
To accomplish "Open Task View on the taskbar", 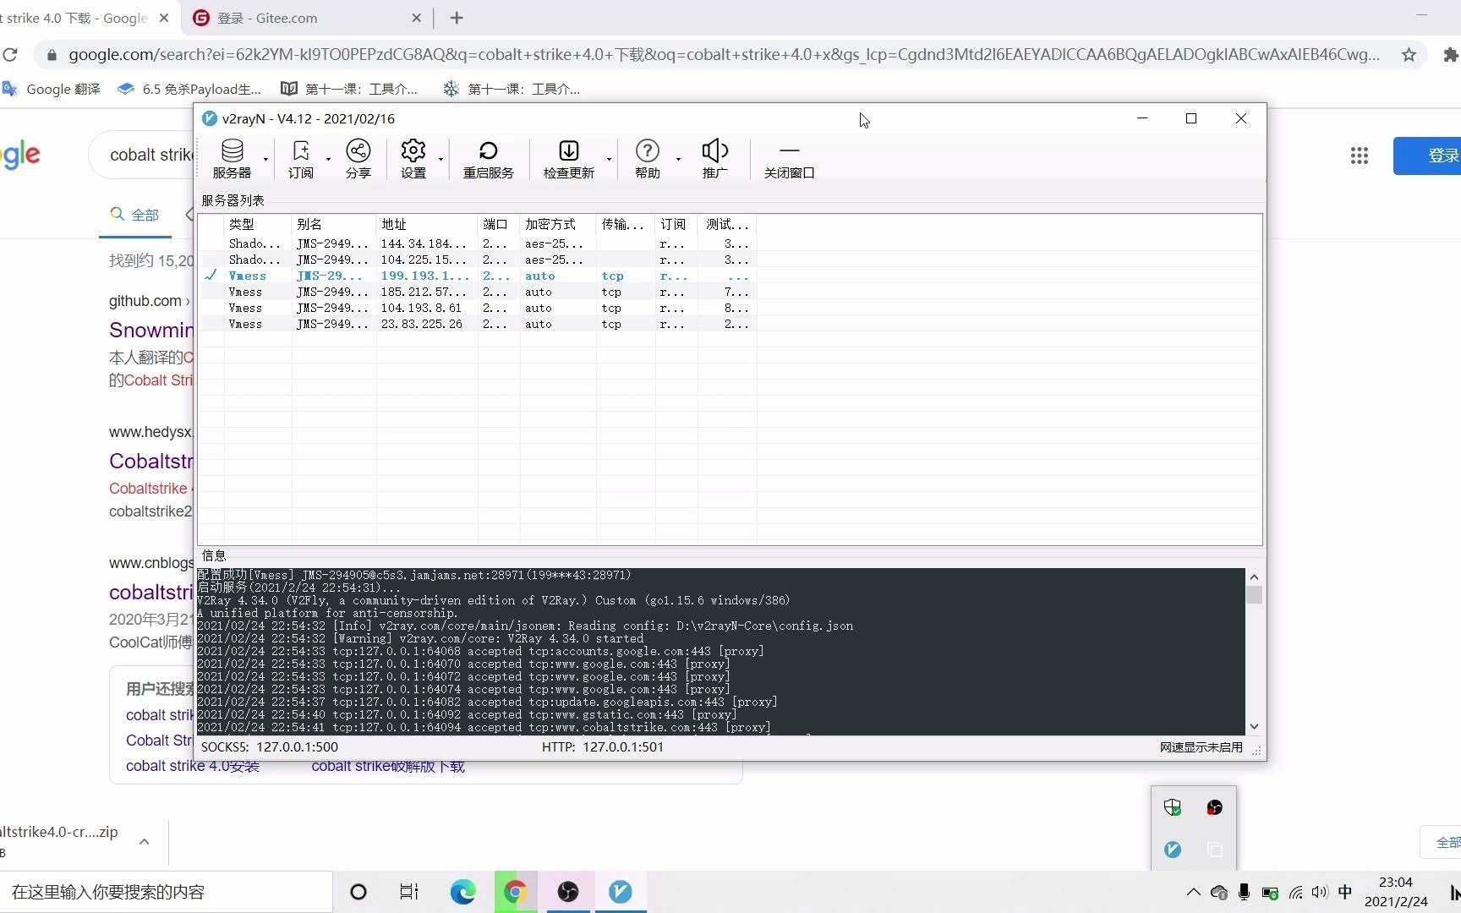I will coord(409,892).
